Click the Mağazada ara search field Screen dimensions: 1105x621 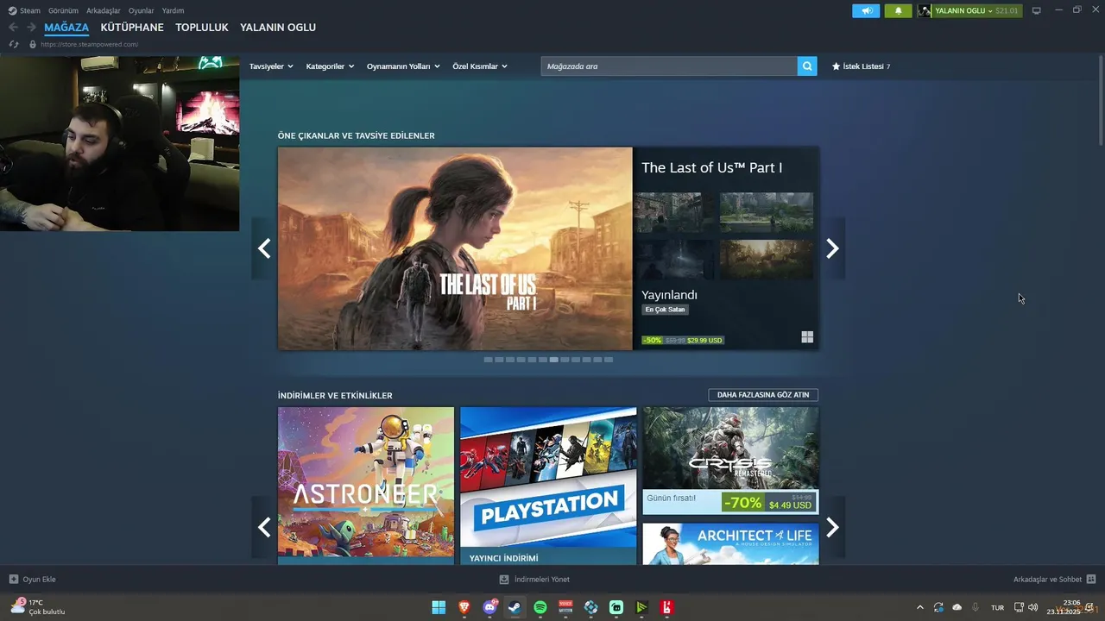(669, 66)
